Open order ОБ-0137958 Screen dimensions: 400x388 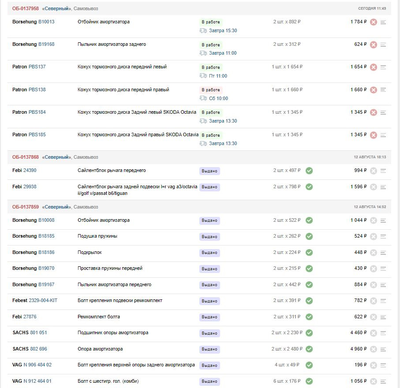(x=25, y=8)
